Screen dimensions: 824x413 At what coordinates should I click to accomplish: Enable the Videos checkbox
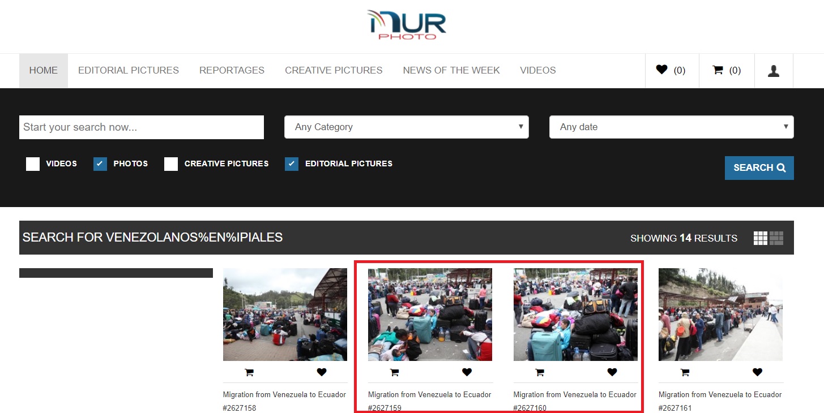33,164
